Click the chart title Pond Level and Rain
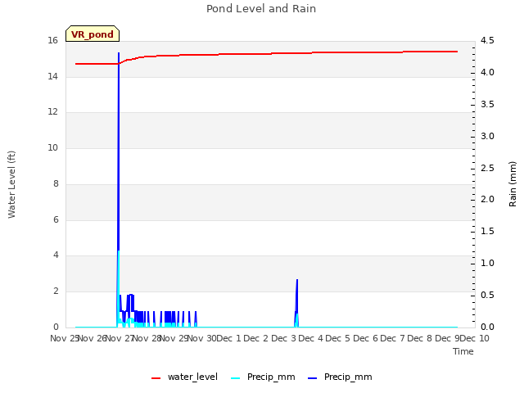 coord(261,9)
